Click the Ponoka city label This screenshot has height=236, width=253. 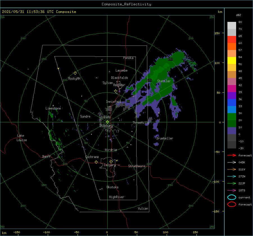(128, 58)
